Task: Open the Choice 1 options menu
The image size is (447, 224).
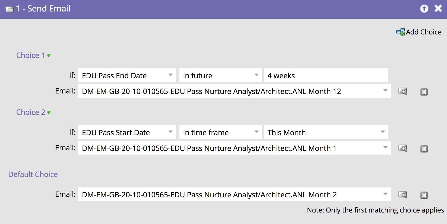Action: [49, 55]
